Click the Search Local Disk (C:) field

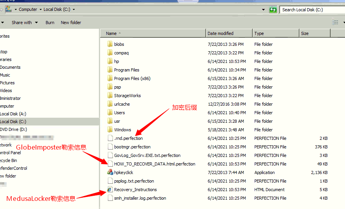click(312, 10)
